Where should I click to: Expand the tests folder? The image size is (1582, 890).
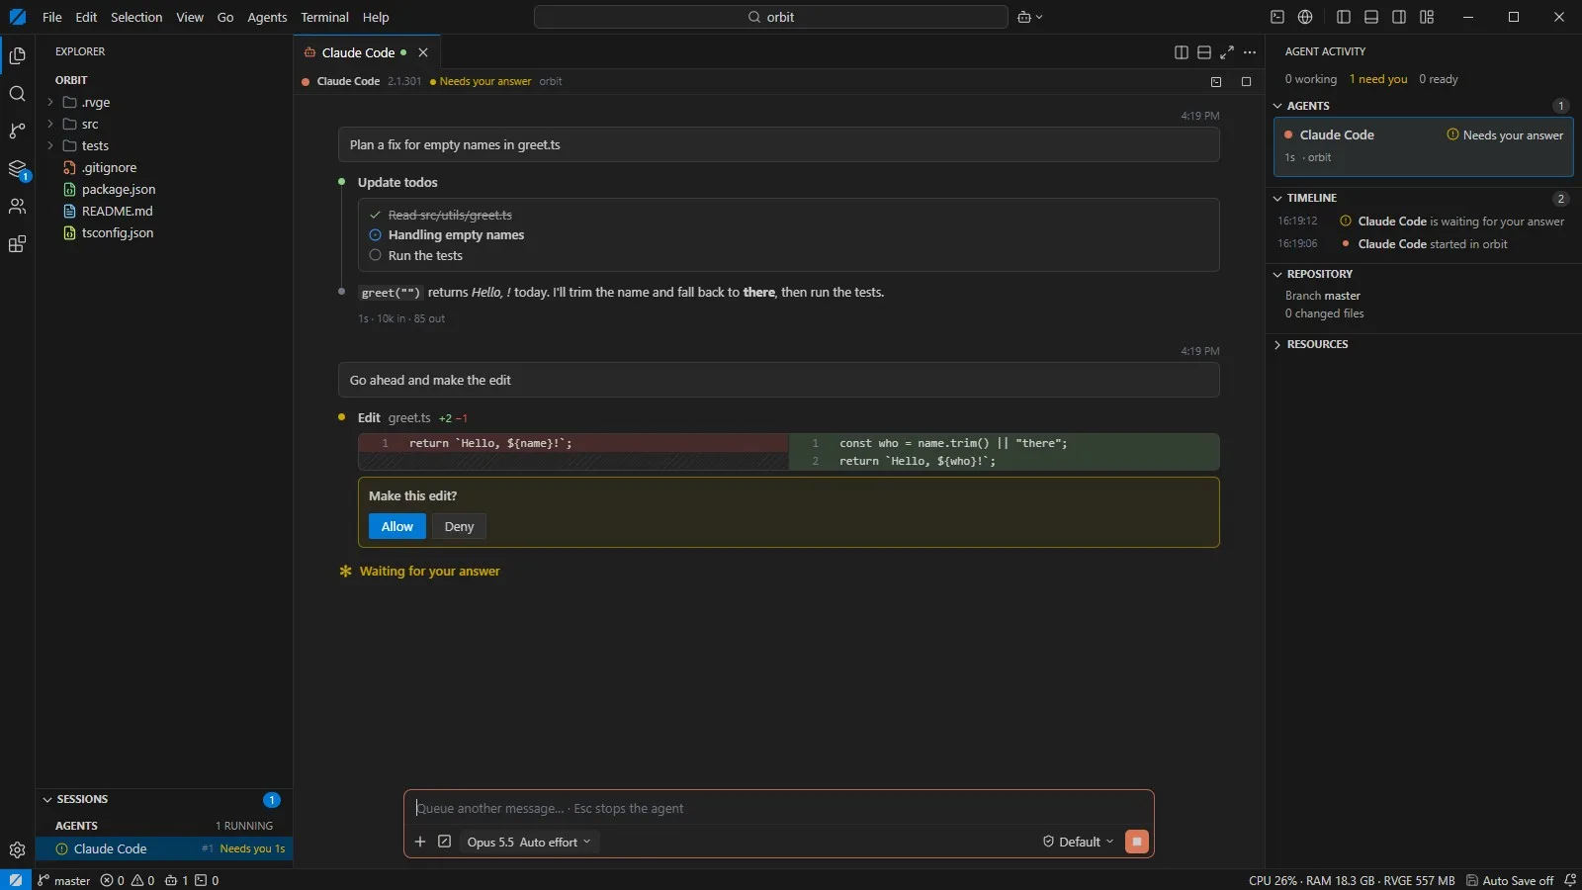[50, 145]
